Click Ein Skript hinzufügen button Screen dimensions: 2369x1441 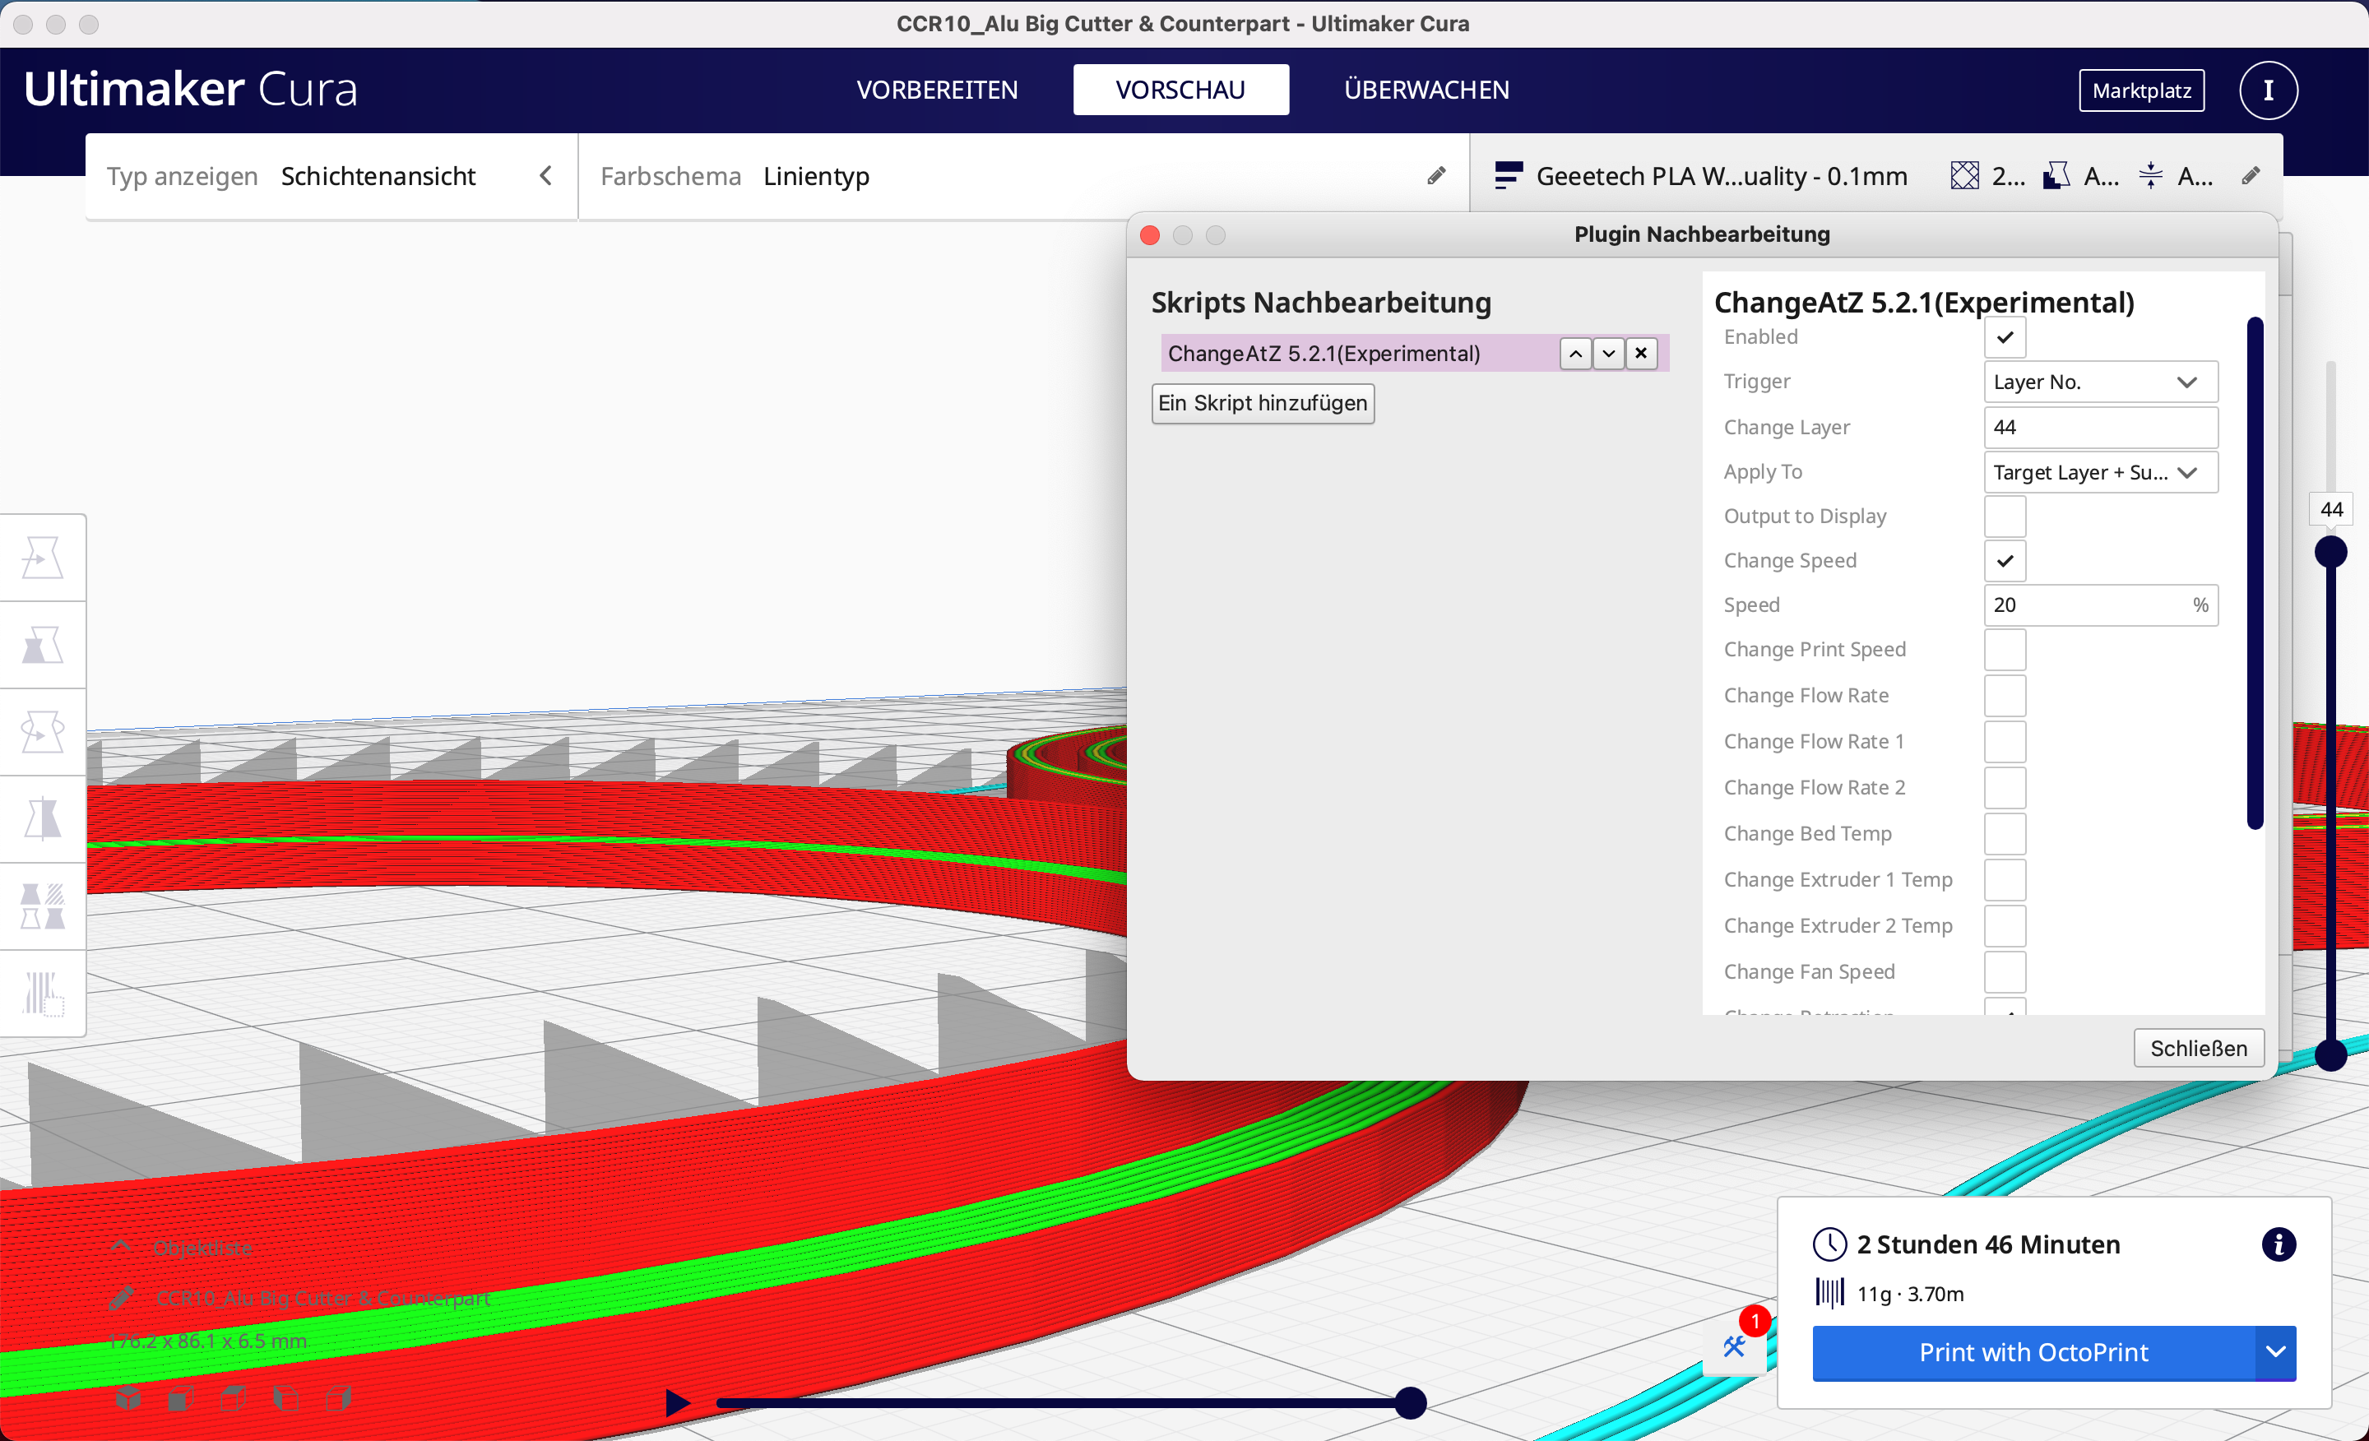tap(1263, 403)
